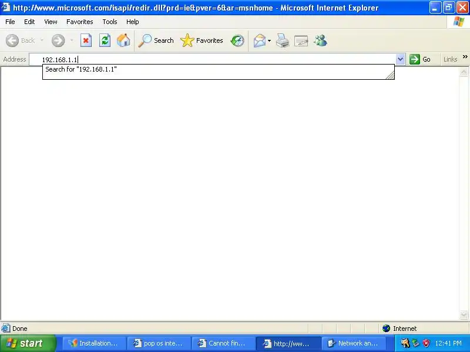Viewport: 470px width, 352px height.
Task: Click the Links toolbar label
Action: pos(450,59)
